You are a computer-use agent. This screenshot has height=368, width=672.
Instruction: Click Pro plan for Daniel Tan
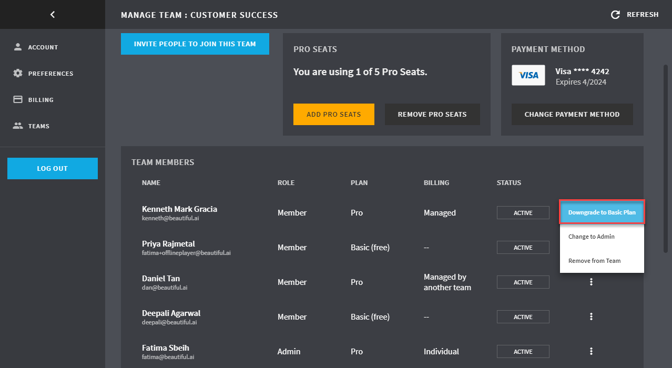pos(357,282)
